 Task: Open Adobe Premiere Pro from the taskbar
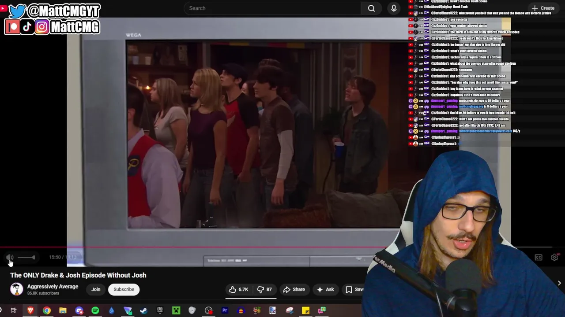(x=225, y=310)
